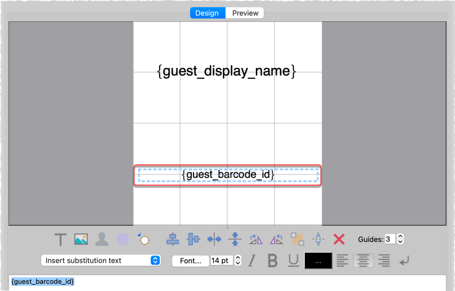Screen dimensions: 455x291
Task: Click the arrange layers order icon
Action: click(297, 240)
